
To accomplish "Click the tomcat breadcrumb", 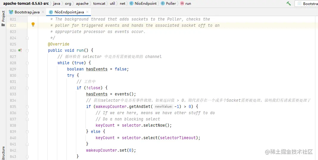I will pos(99,4).
